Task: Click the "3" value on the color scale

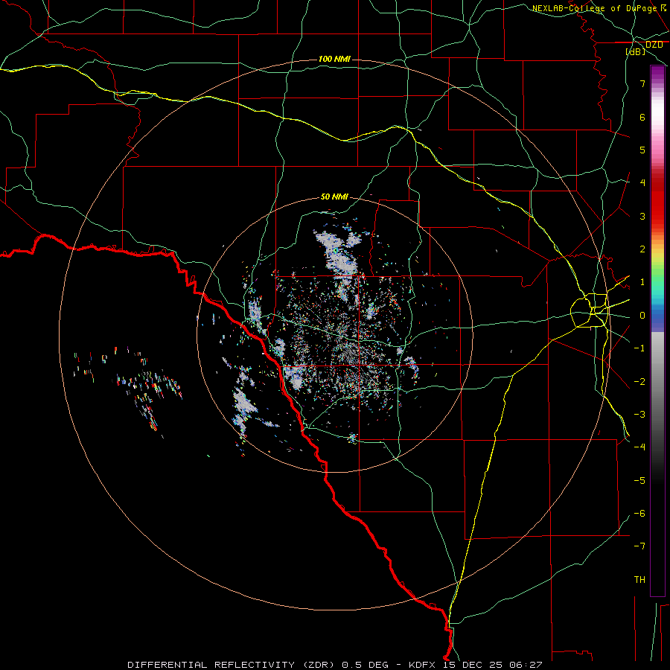Action: tap(642, 216)
